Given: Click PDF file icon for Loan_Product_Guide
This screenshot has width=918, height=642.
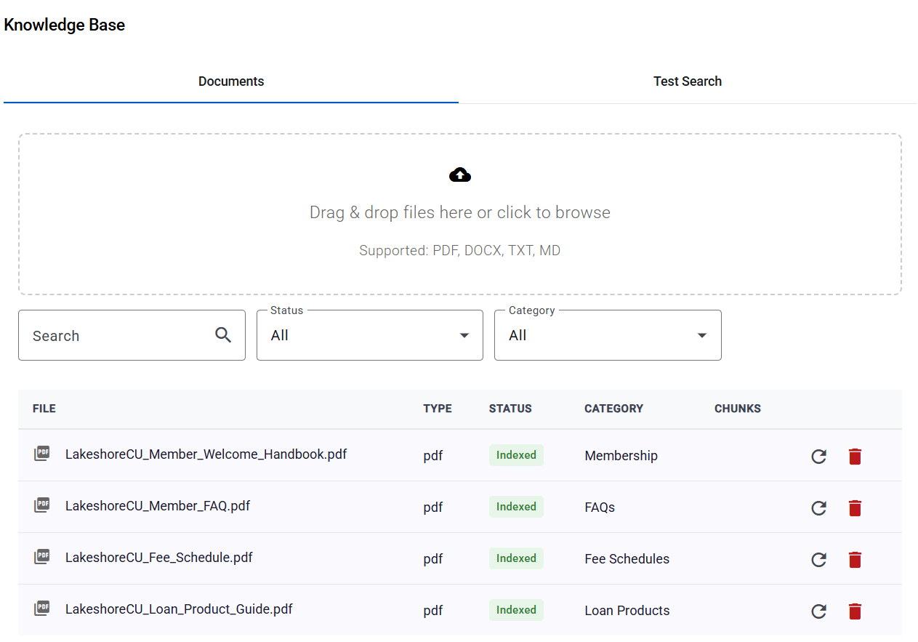Looking at the screenshot, I should point(42,609).
